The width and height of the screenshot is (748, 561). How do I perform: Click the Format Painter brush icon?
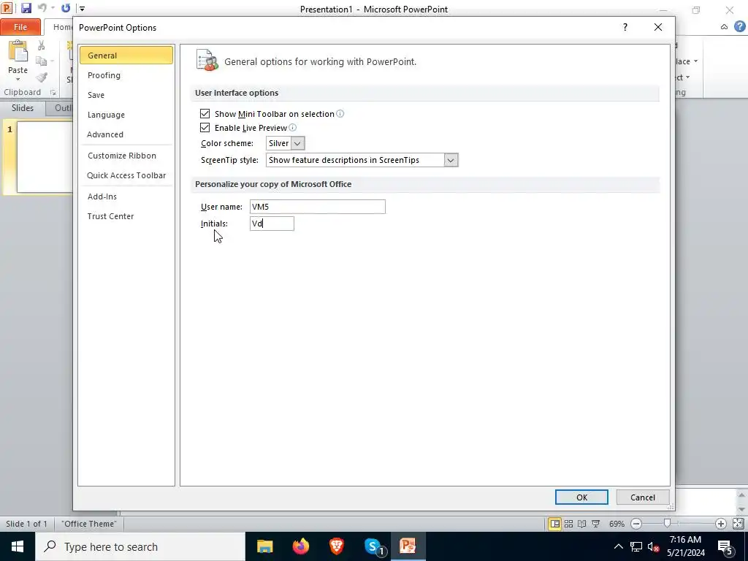[x=42, y=77]
